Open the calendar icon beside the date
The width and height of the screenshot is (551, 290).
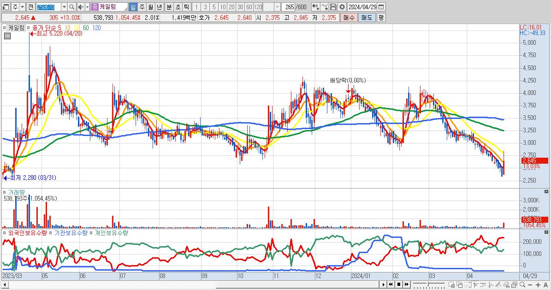[381, 6]
